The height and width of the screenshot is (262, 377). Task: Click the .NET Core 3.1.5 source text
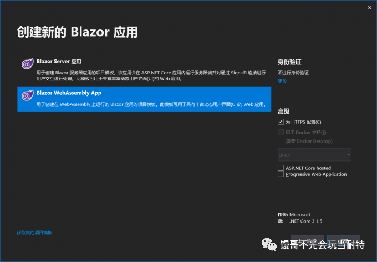(305, 221)
